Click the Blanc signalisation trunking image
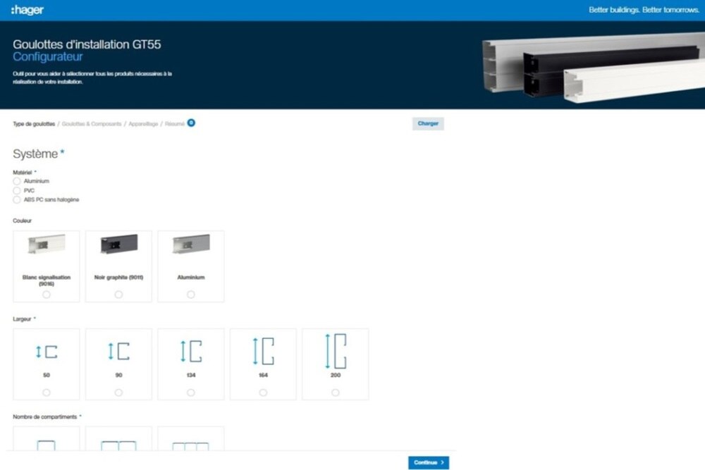This screenshot has width=705, height=470. [47, 244]
